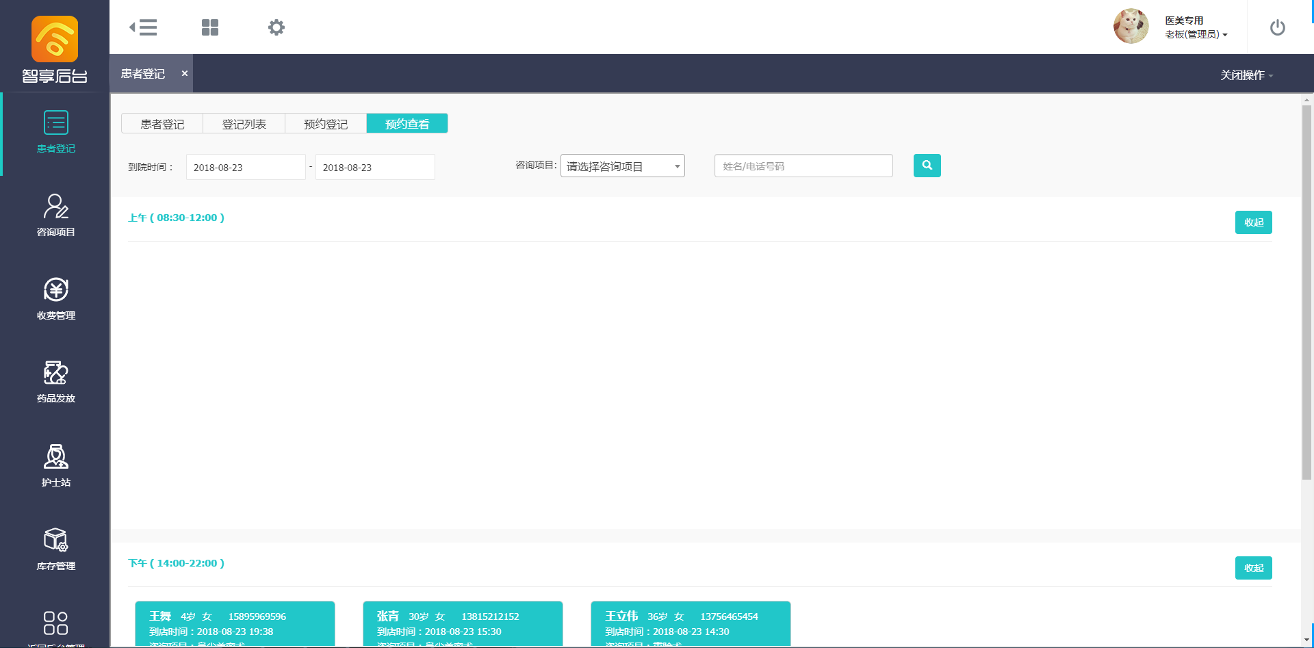Viewport: 1314px width, 648px height.
Task: Select the 预约查看 sub-tab
Action: tap(407, 124)
